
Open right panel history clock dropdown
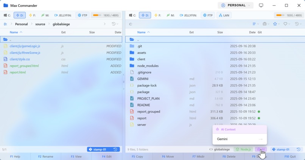tap(298, 24)
